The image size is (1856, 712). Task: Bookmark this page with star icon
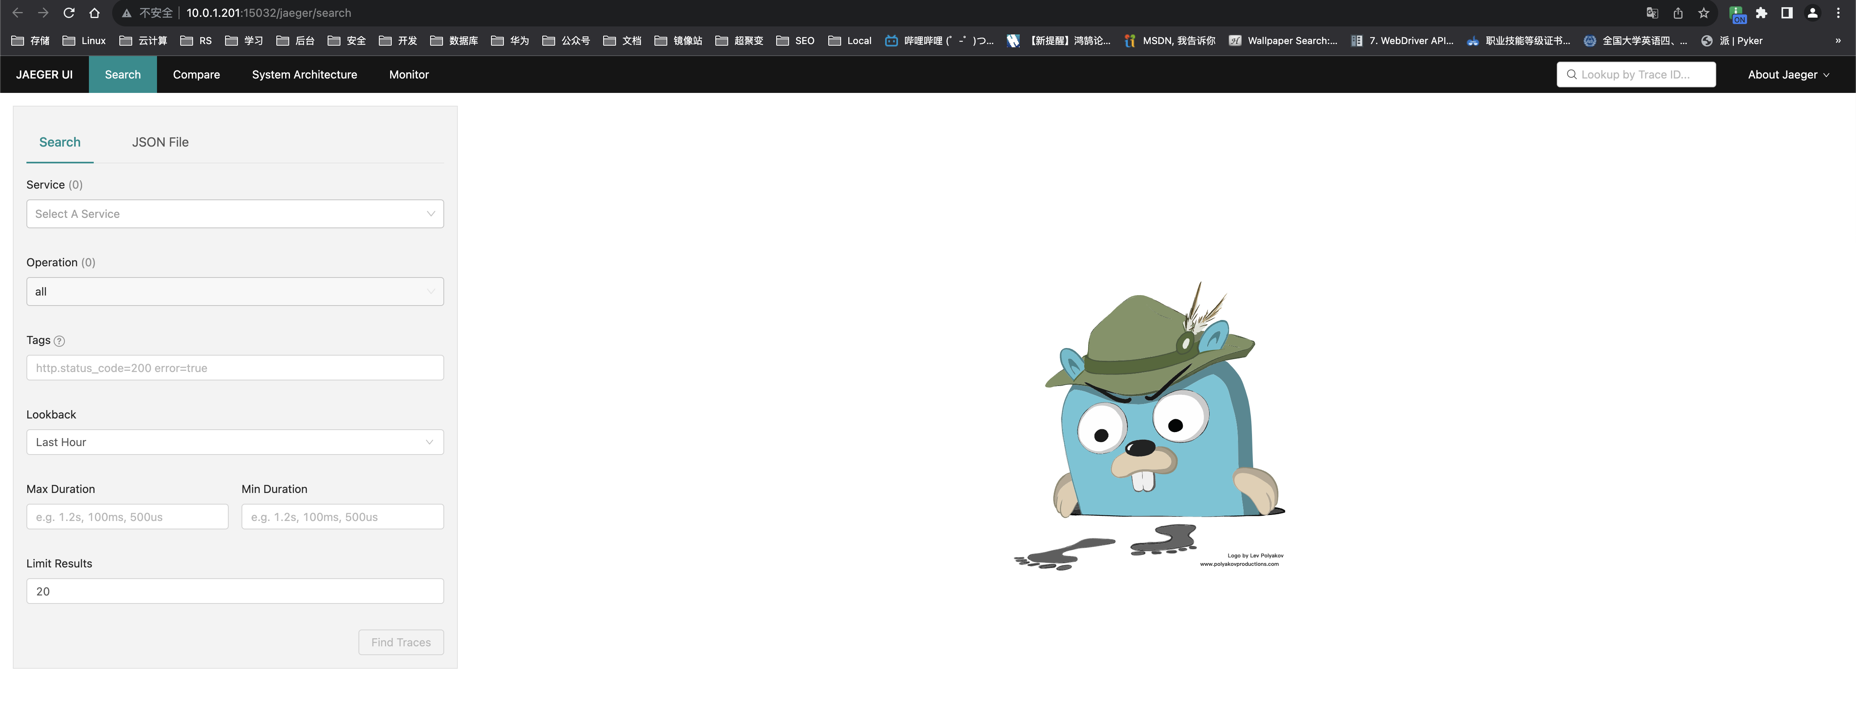point(1703,13)
